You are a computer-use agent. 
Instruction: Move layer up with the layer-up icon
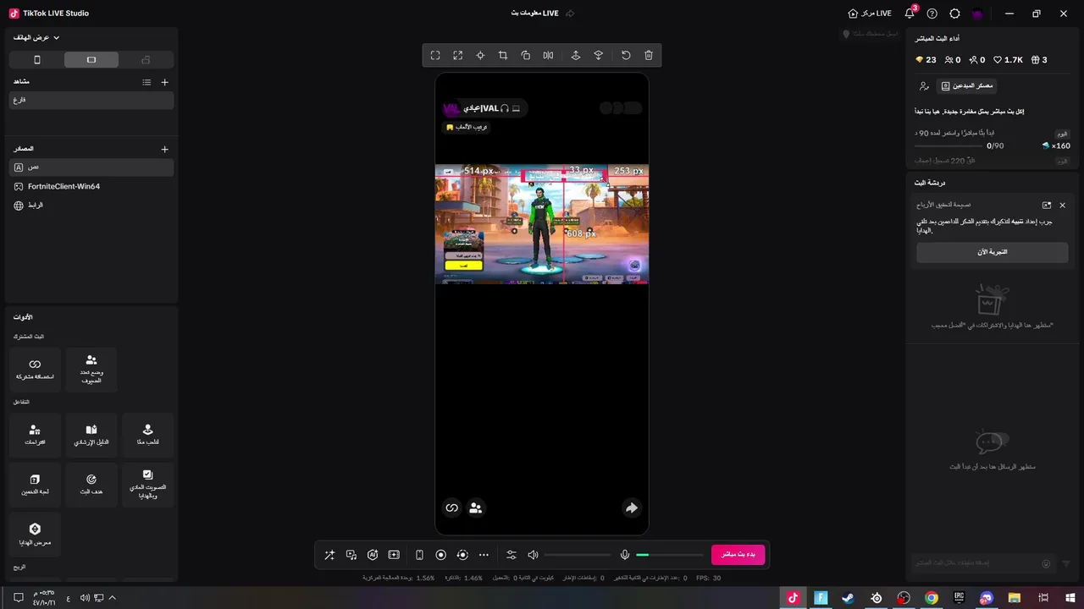click(576, 56)
